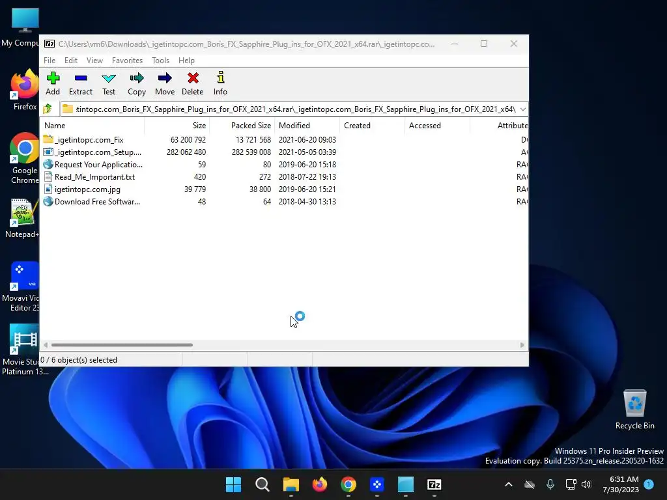Open the Edit menu
The width and height of the screenshot is (667, 500).
coord(70,61)
